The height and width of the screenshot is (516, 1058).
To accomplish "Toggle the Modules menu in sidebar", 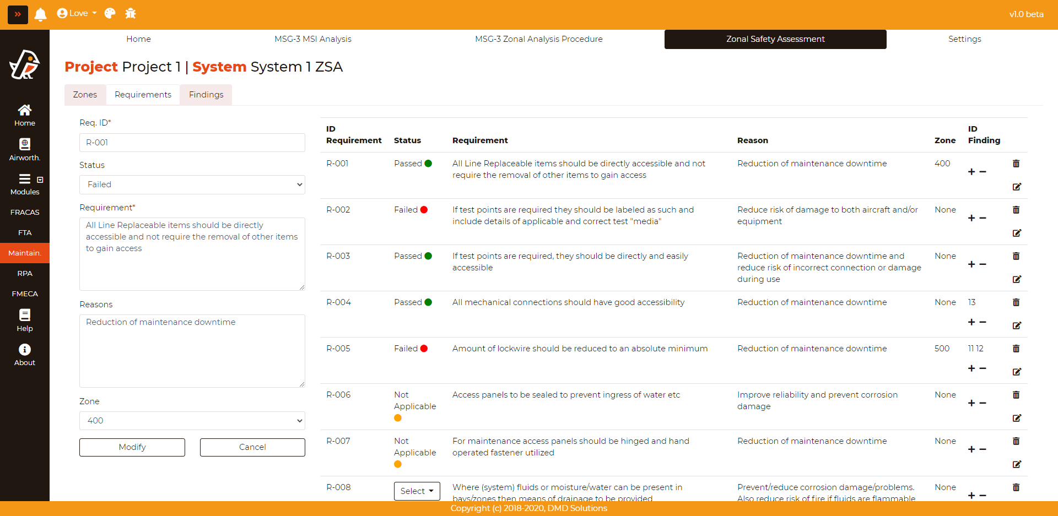I will 25,184.
